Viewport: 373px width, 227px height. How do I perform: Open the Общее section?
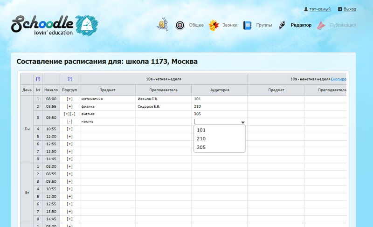(x=196, y=25)
